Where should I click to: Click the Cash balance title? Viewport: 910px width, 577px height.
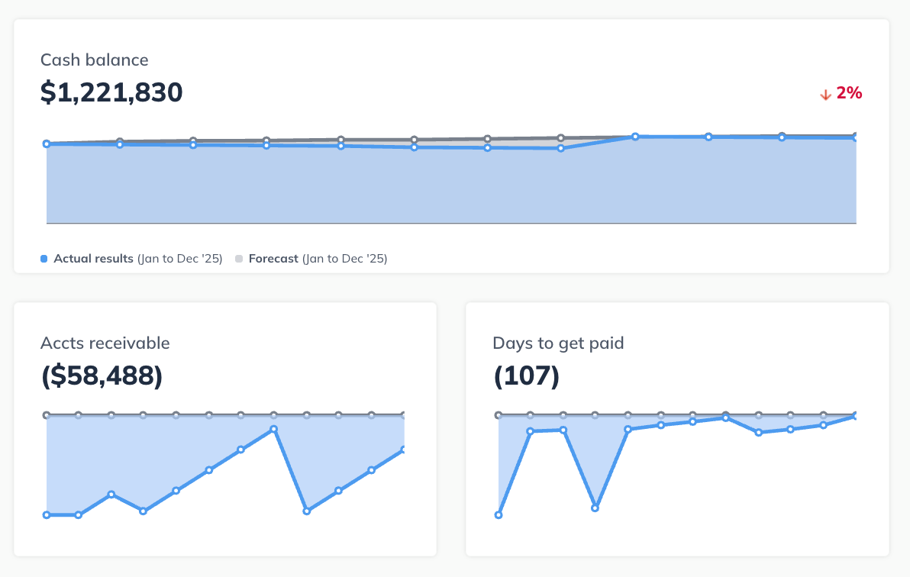94,60
